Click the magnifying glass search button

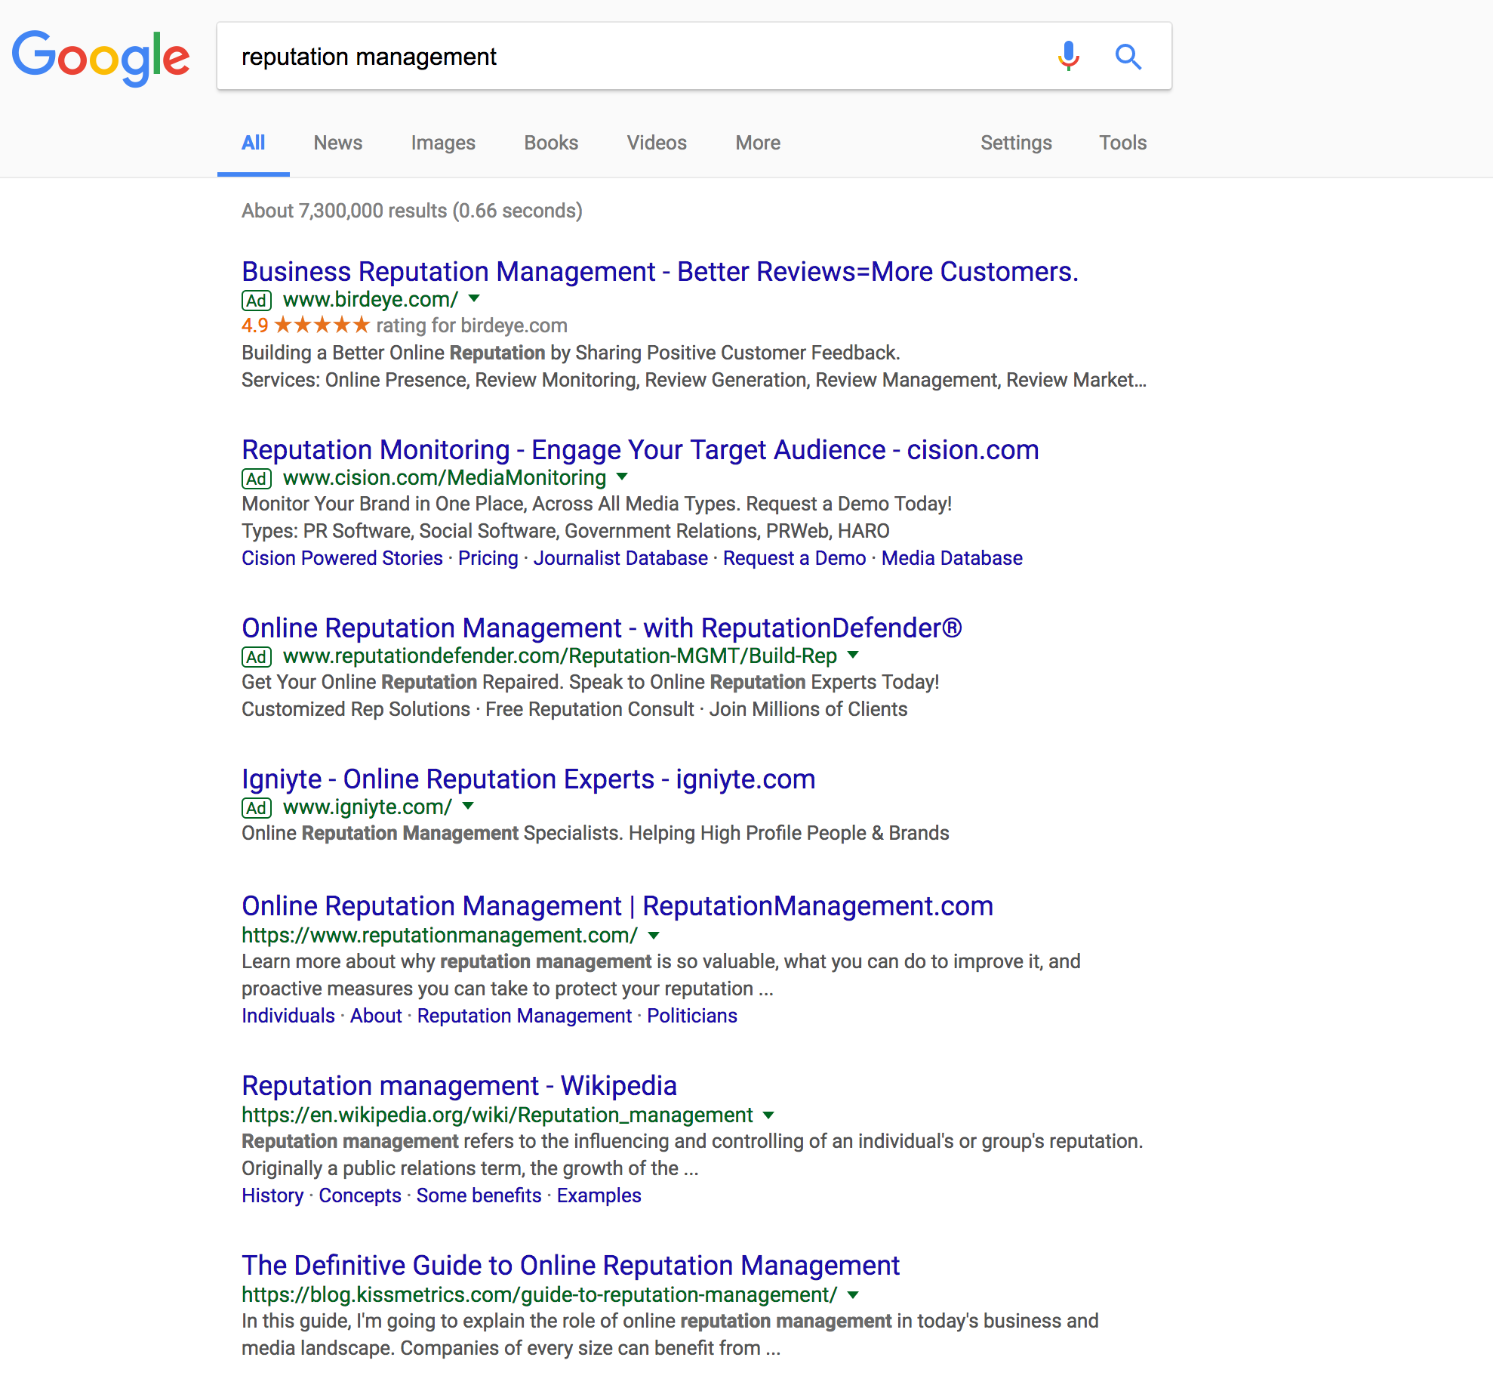[1128, 56]
